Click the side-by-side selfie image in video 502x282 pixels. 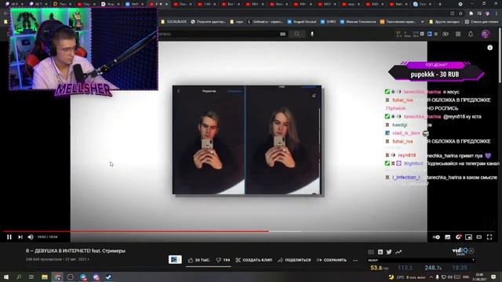pyautogui.click(x=247, y=139)
